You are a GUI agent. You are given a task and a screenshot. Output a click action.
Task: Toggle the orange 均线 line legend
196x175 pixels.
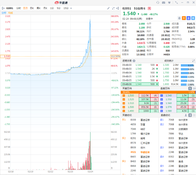(10, 13)
